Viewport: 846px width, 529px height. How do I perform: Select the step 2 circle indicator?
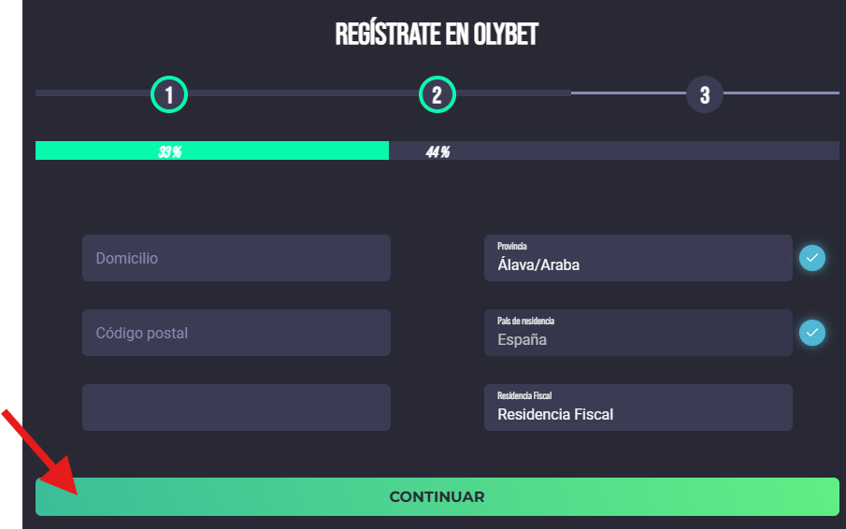point(437,94)
